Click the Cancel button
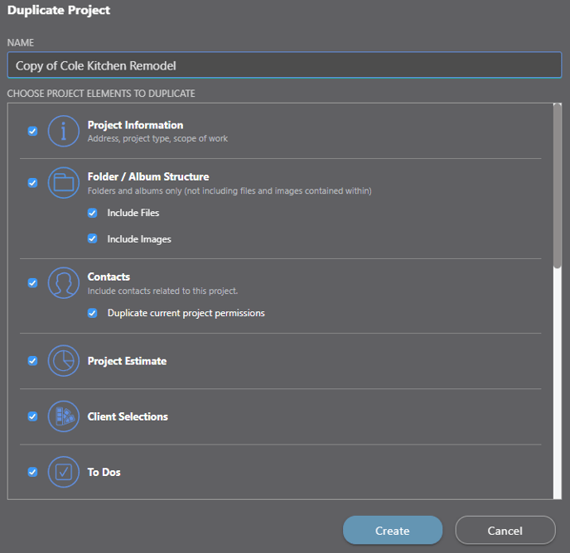 pos(505,531)
